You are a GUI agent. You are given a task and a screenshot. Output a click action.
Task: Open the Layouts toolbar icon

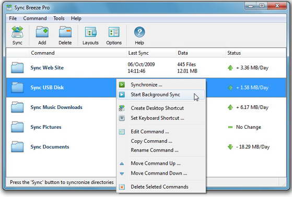tap(90, 32)
